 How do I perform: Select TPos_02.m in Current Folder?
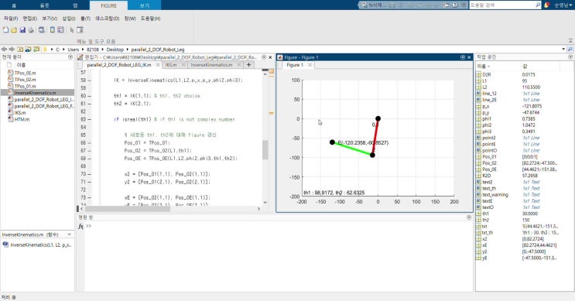click(25, 80)
